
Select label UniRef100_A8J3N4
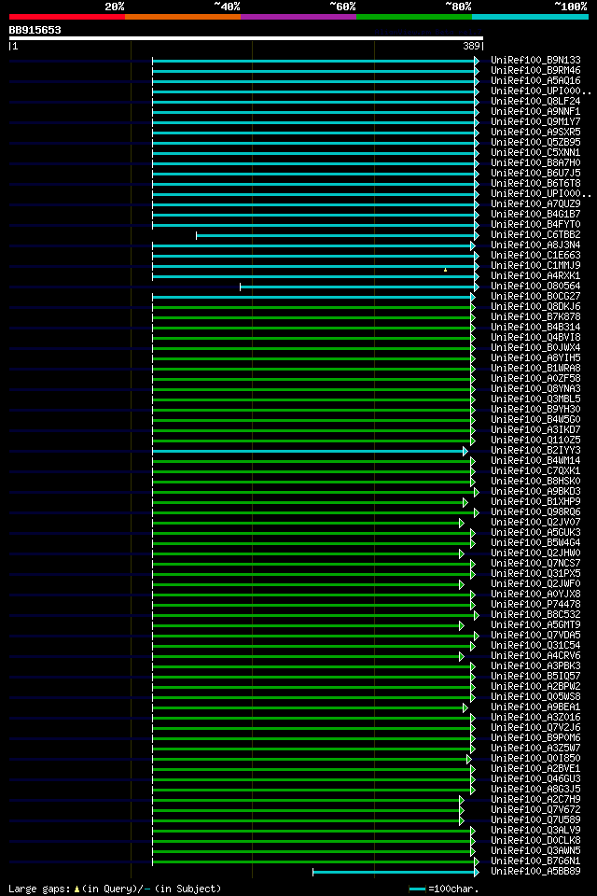click(x=535, y=245)
